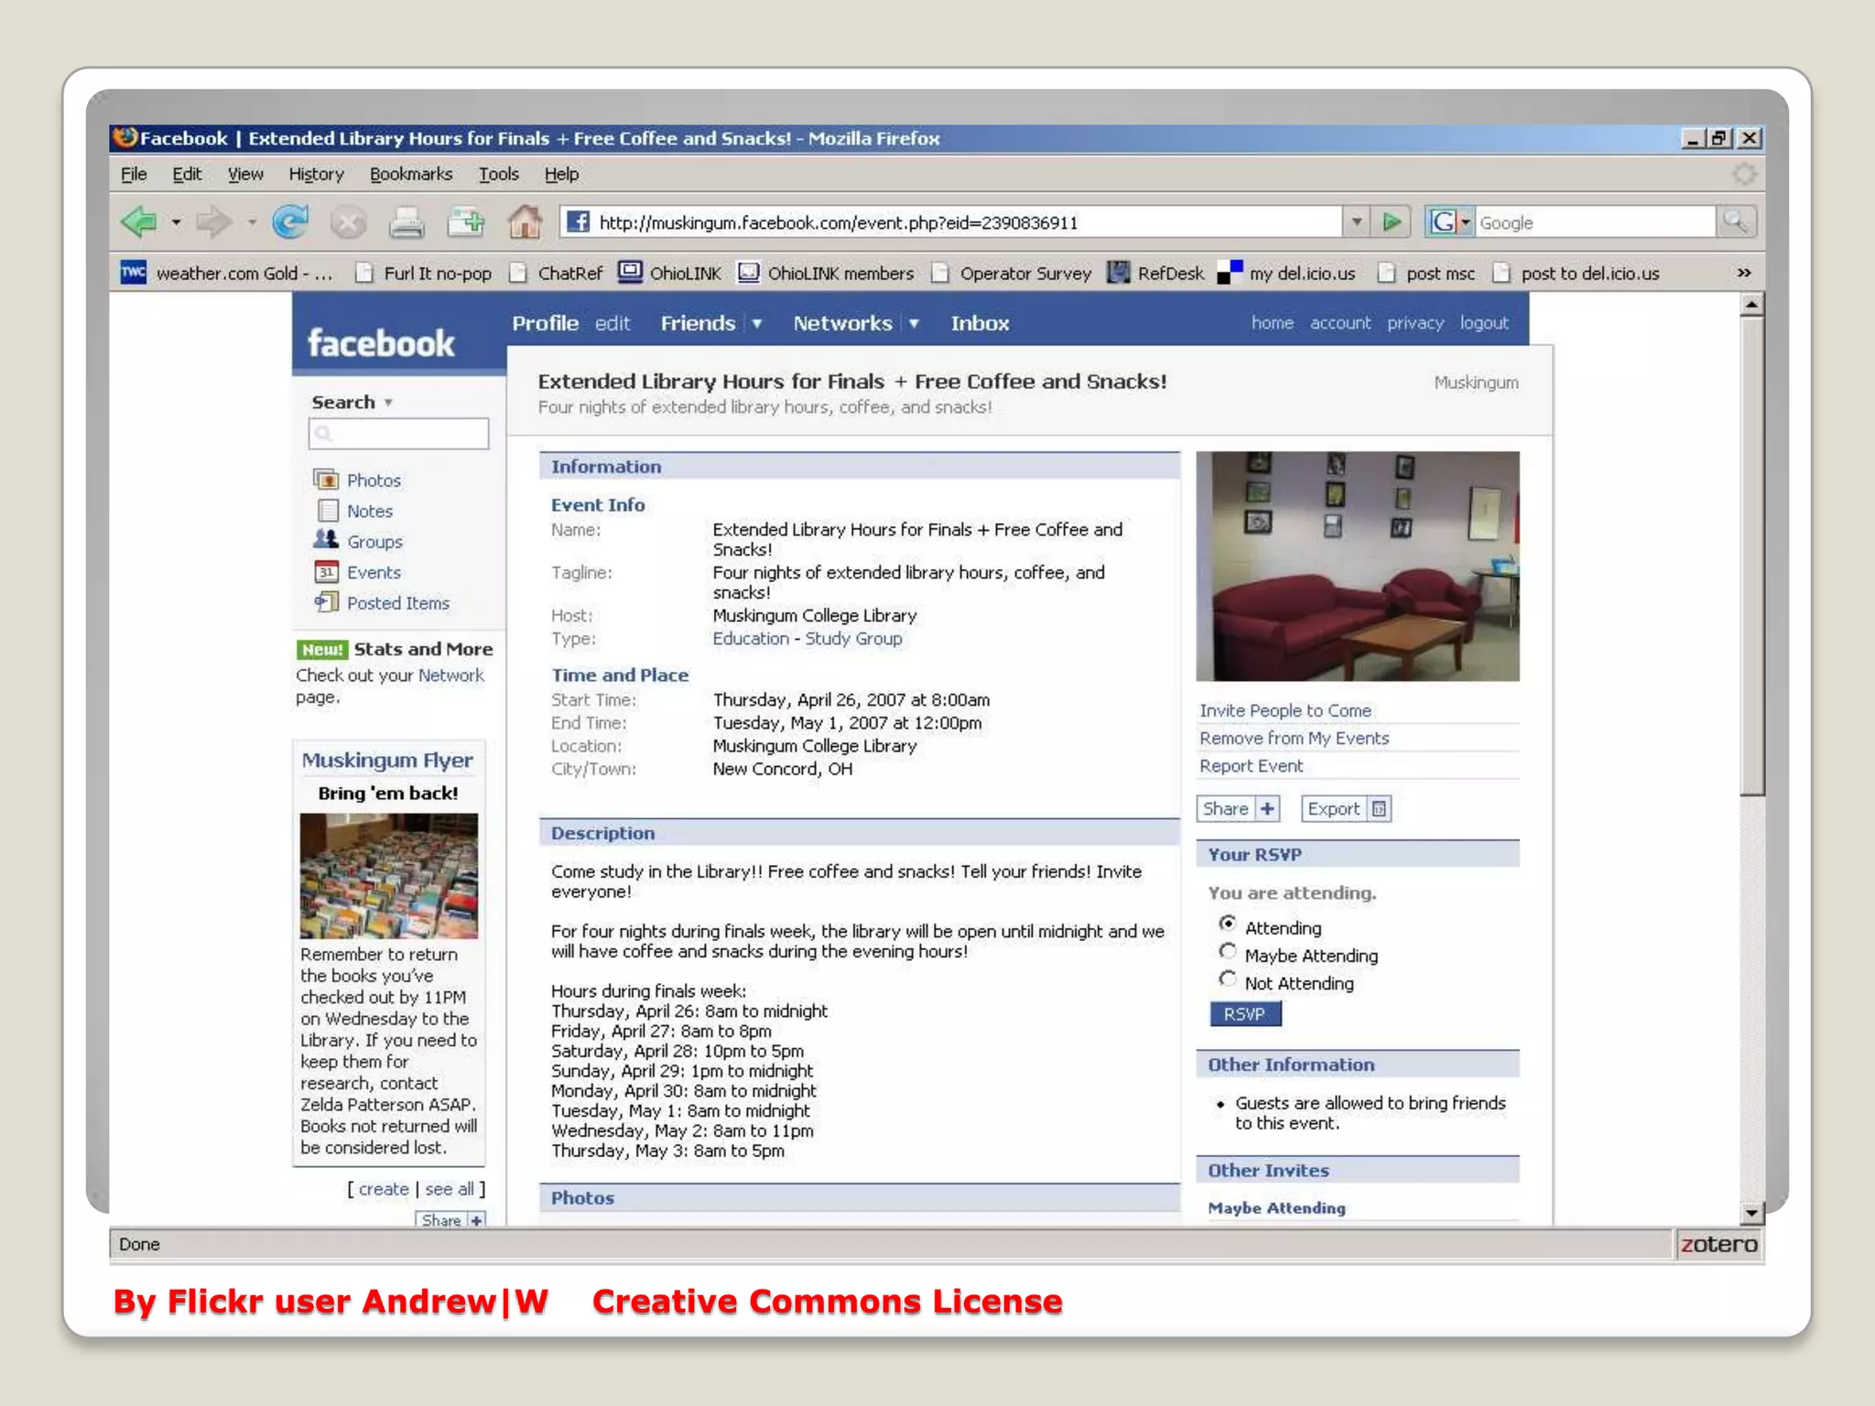Click the vertical scrollbar thumb

coord(1750,557)
